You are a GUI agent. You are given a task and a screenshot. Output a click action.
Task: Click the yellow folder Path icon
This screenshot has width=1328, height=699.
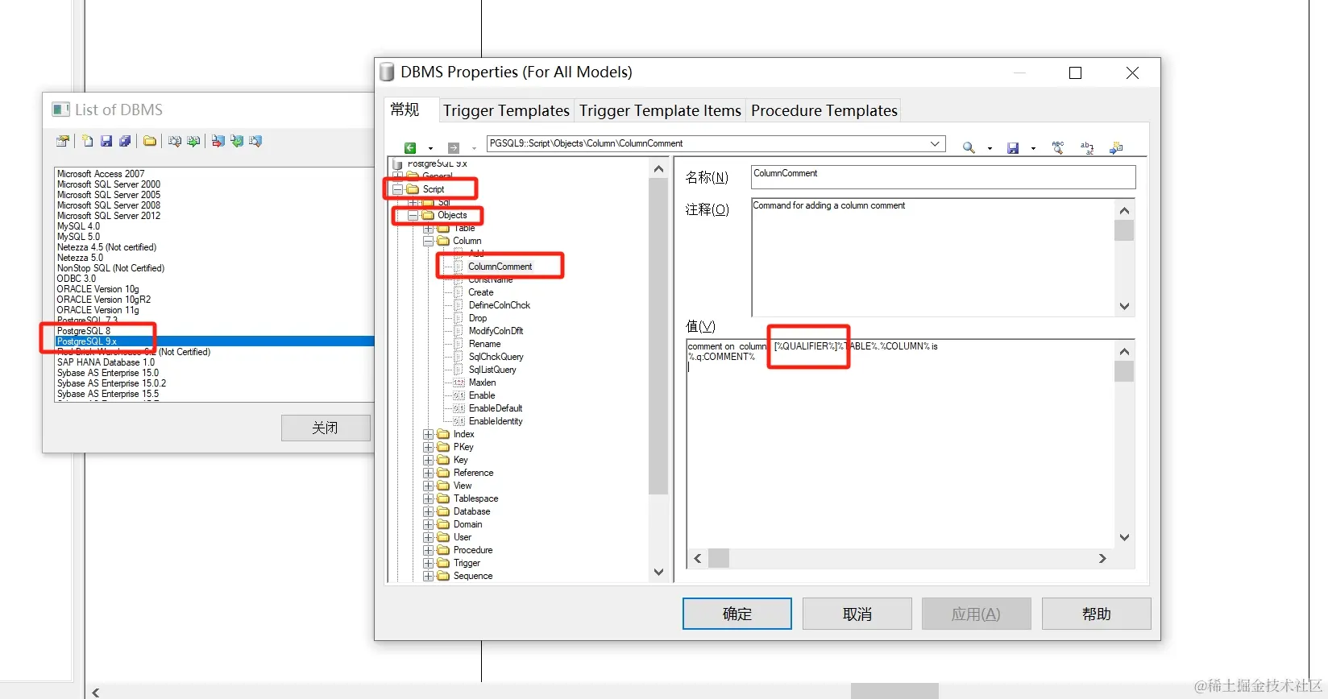[x=150, y=141]
